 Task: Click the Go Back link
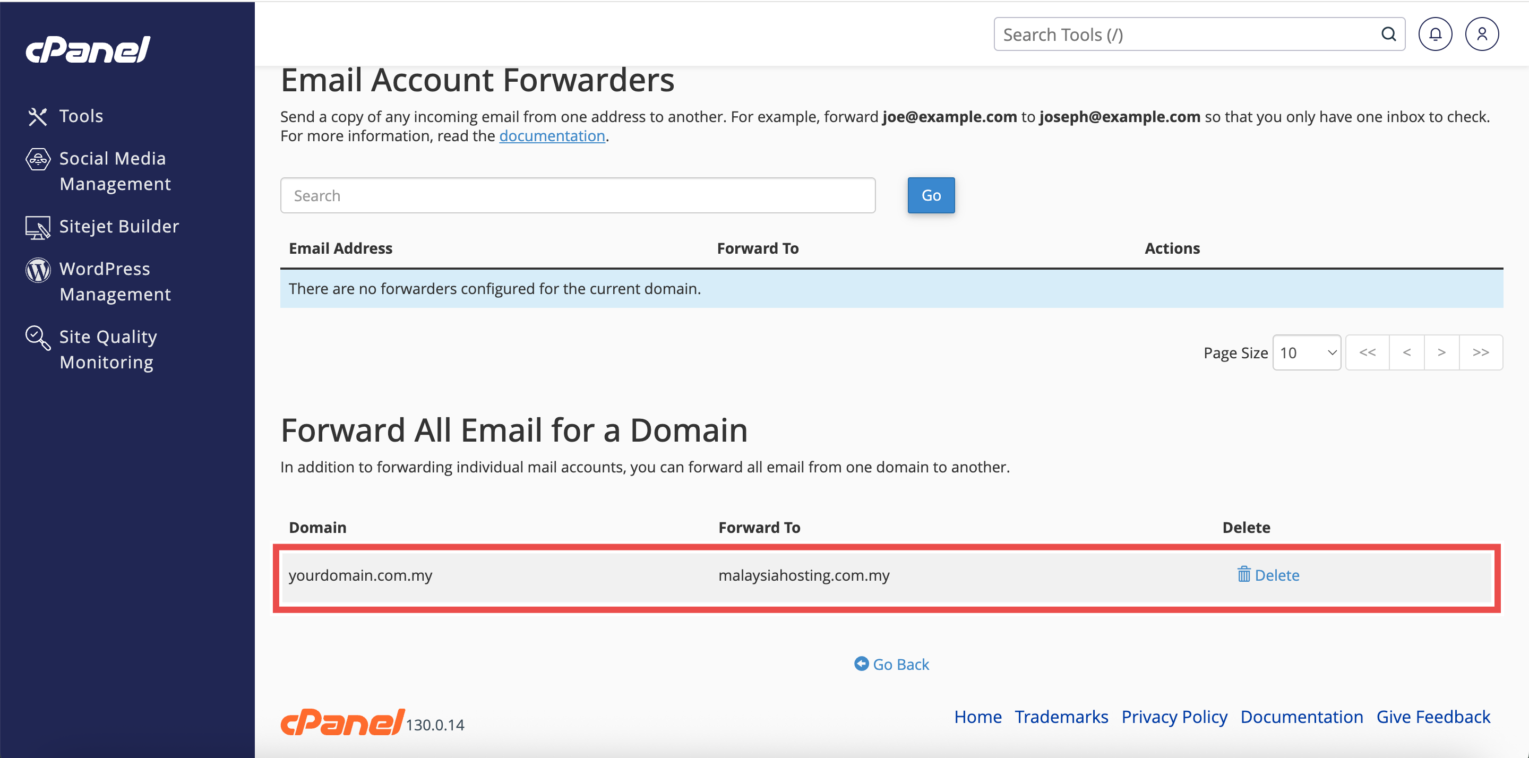[891, 664]
